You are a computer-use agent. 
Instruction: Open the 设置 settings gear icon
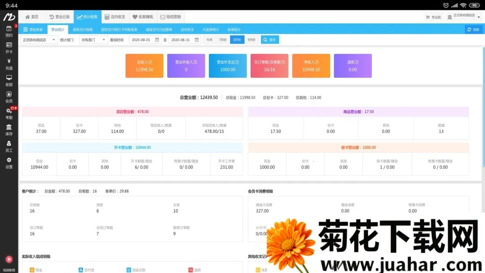(9, 160)
